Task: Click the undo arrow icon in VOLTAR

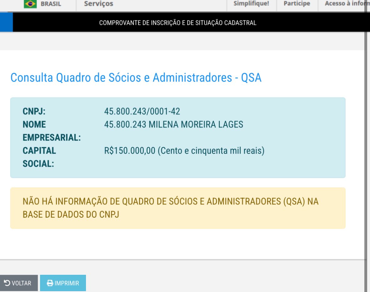Action: 7,283
